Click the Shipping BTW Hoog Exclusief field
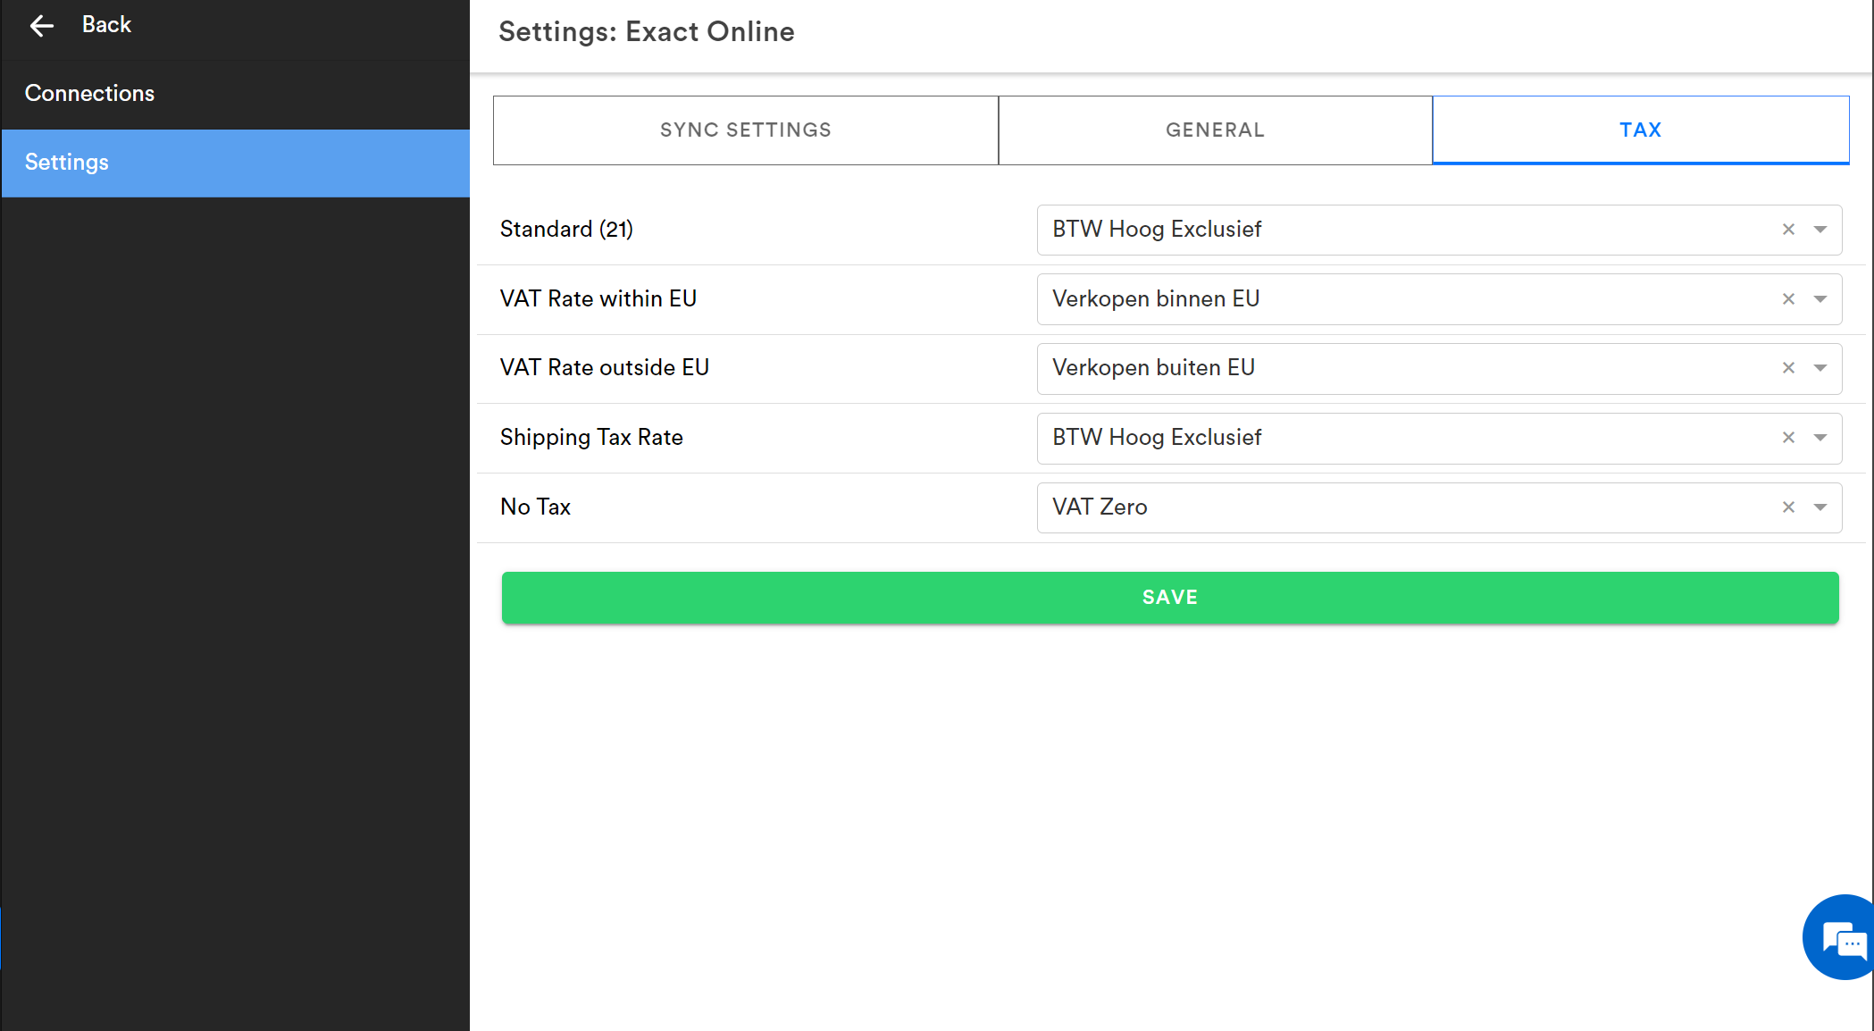 pos(1439,438)
